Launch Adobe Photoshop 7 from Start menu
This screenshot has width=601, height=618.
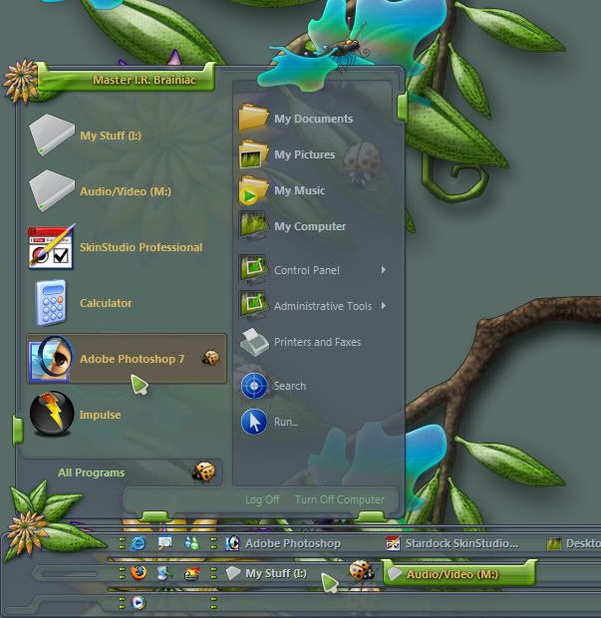click(127, 359)
